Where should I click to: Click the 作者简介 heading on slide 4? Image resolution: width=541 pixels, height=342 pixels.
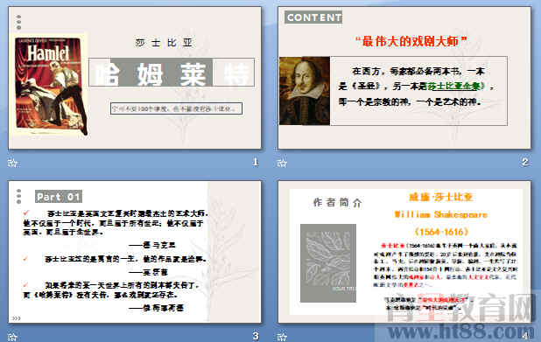point(337,202)
